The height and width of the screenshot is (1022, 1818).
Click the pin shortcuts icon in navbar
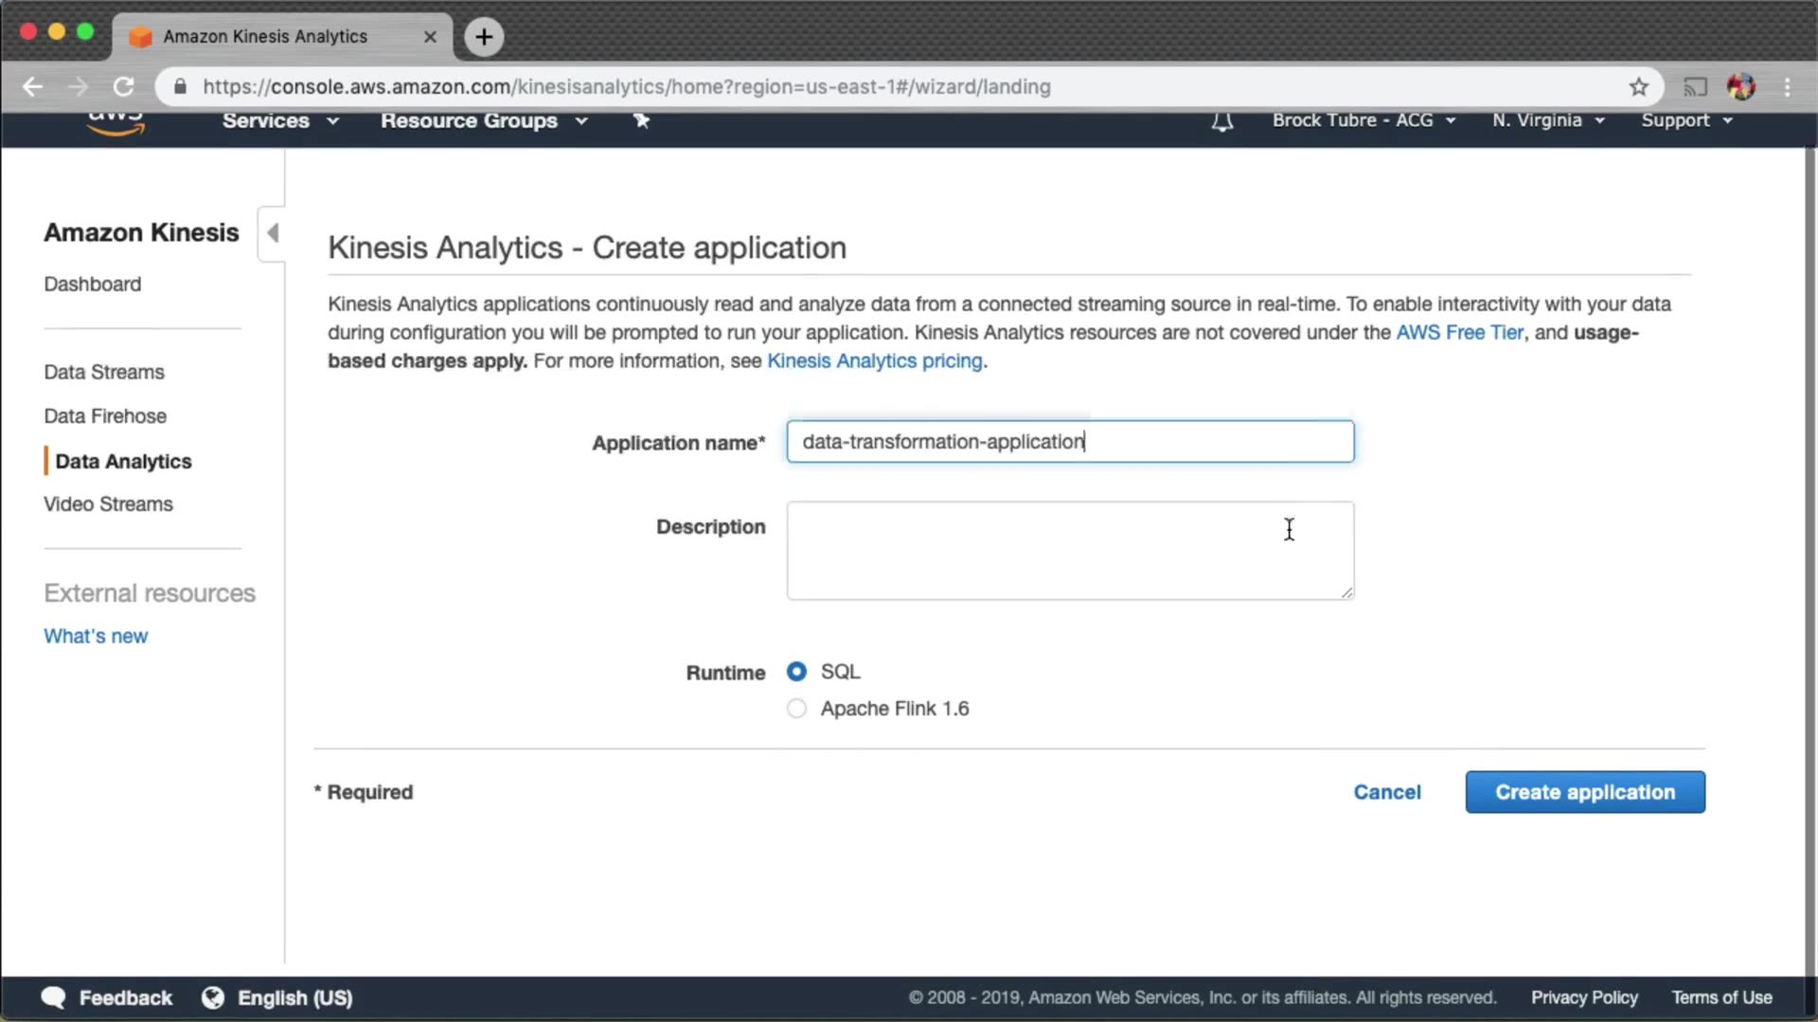(641, 120)
